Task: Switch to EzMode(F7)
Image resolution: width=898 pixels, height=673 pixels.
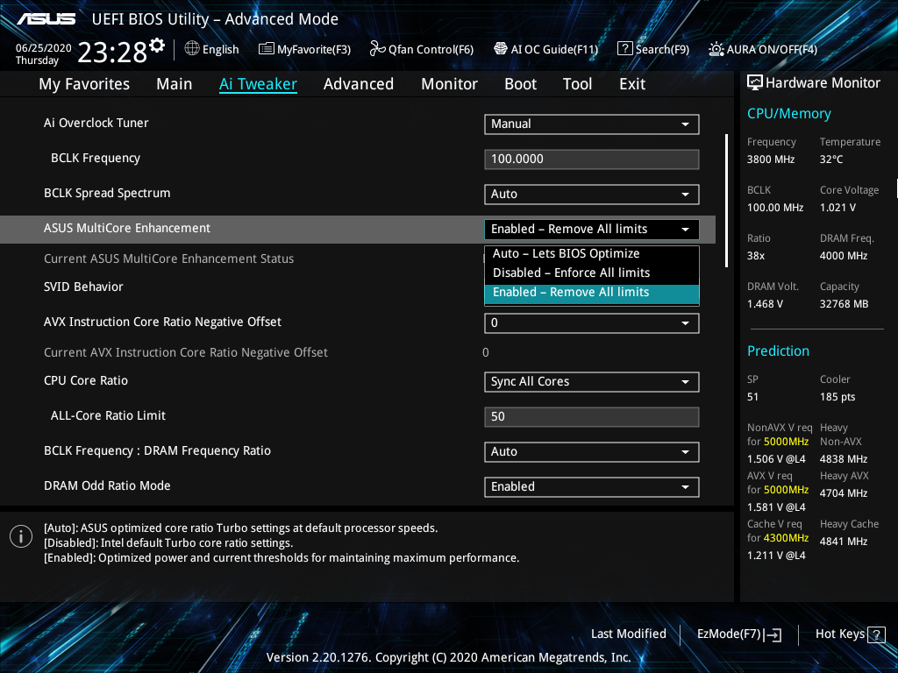Action: click(729, 634)
